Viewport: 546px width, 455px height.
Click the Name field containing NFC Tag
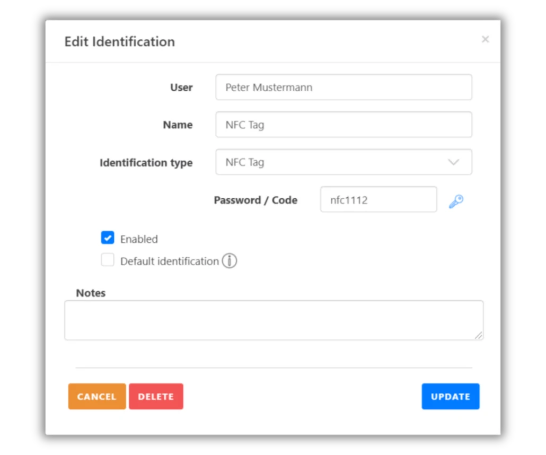(344, 125)
